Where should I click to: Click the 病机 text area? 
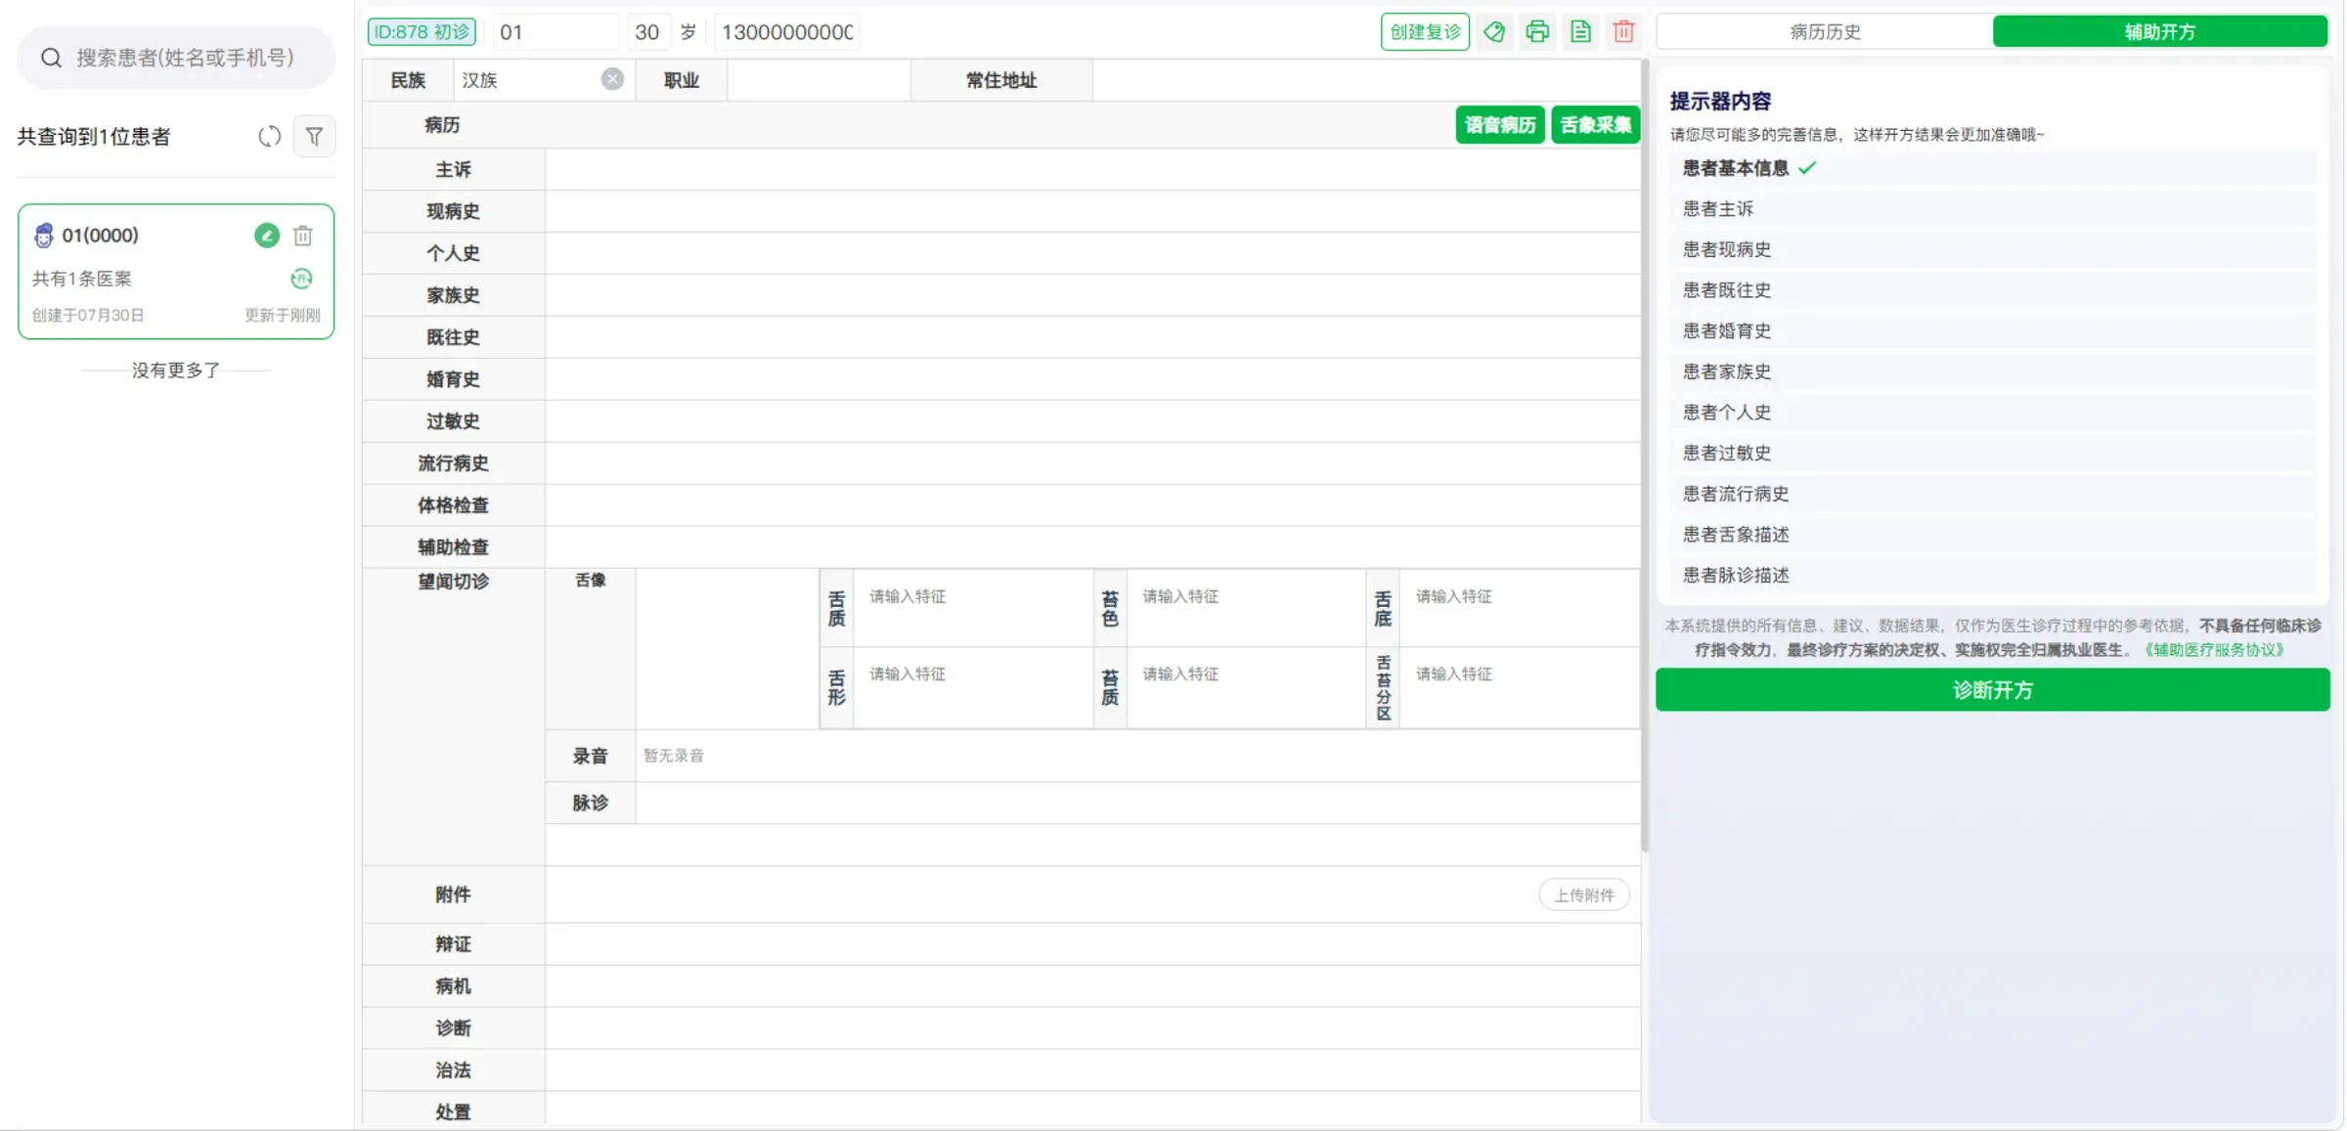(x=1092, y=986)
